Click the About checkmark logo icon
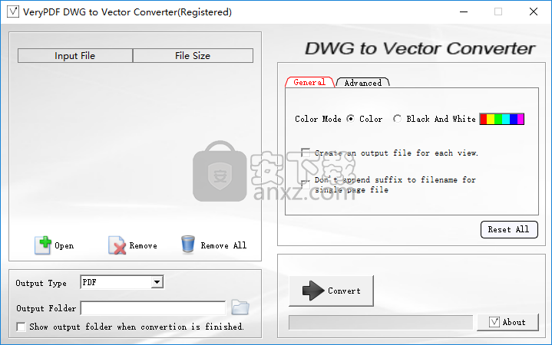552x345 pixels. click(x=494, y=322)
